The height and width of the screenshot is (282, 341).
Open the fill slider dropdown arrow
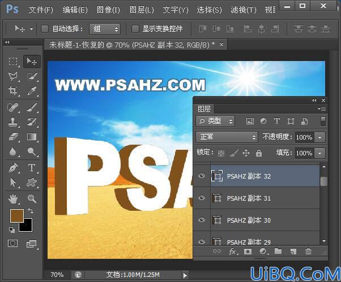319,153
